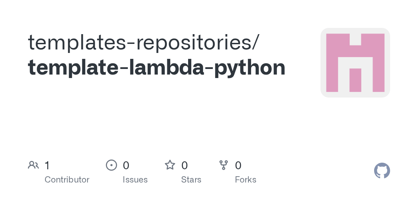Click the Stars star icon
This screenshot has height=209, width=418.
170,165
